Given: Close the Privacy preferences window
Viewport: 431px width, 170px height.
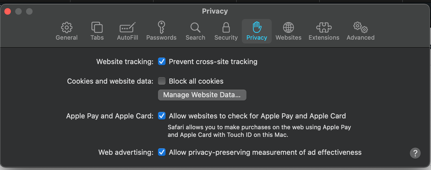Looking at the screenshot, I should click(x=8, y=11).
